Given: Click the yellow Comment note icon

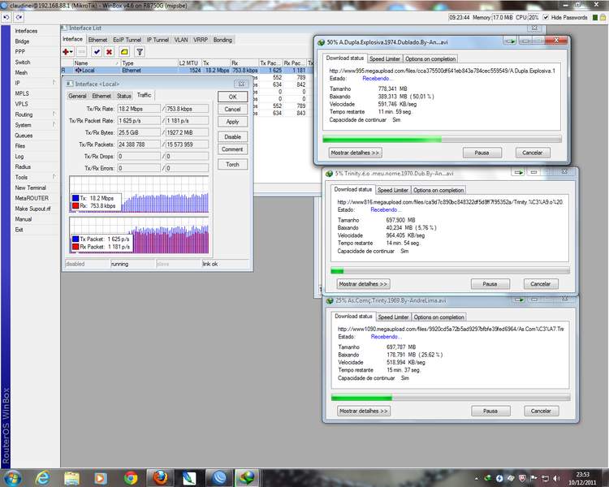Looking at the screenshot, I should click(x=124, y=51).
